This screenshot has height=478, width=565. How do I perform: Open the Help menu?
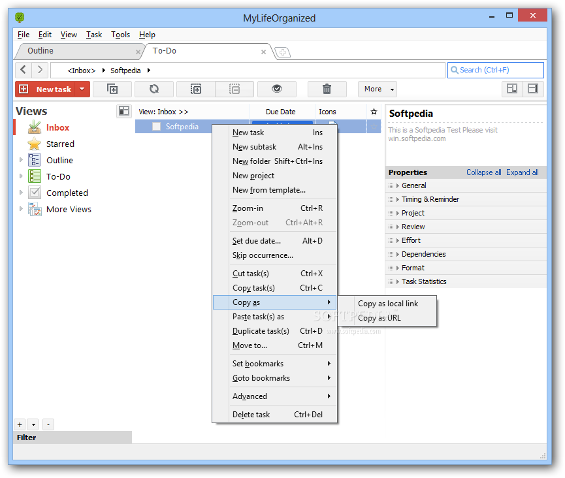147,35
